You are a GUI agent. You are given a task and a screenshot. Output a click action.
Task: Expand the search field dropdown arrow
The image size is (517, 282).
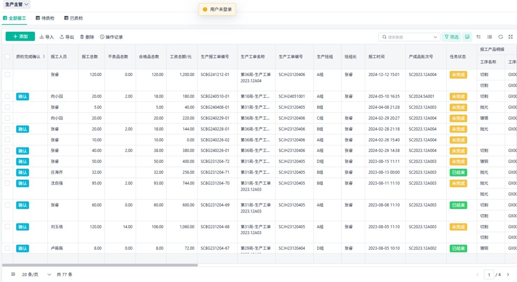pos(435,37)
